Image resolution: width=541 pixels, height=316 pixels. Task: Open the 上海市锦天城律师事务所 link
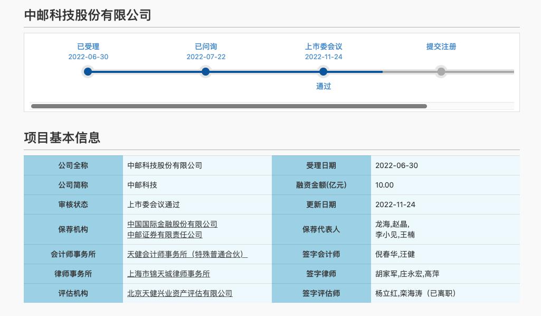tap(167, 273)
